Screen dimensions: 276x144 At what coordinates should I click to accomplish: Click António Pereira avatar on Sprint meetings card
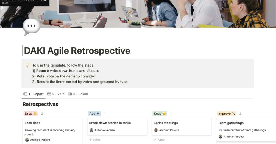coord(156,130)
